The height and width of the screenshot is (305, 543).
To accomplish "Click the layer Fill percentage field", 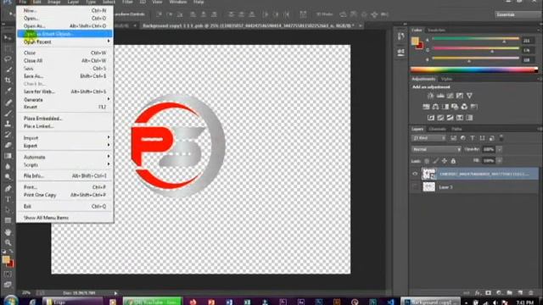I will tap(489, 161).
